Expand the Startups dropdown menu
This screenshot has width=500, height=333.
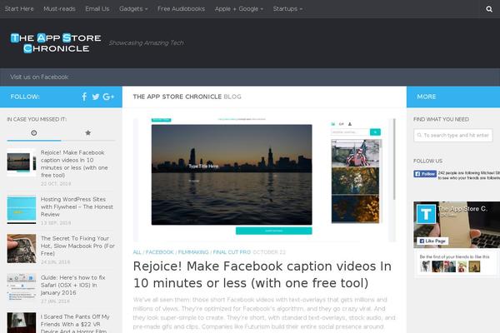pyautogui.click(x=287, y=9)
